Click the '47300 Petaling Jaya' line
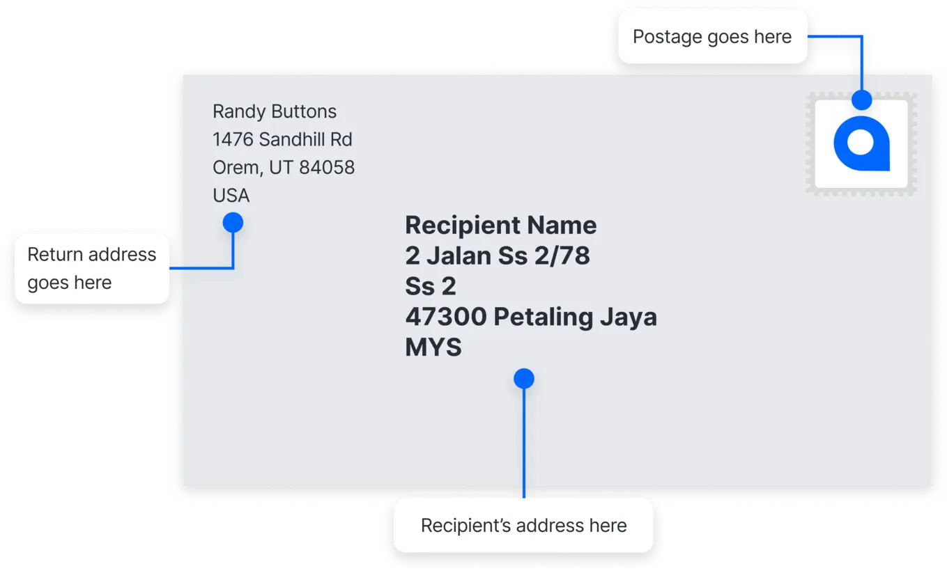 (x=531, y=317)
